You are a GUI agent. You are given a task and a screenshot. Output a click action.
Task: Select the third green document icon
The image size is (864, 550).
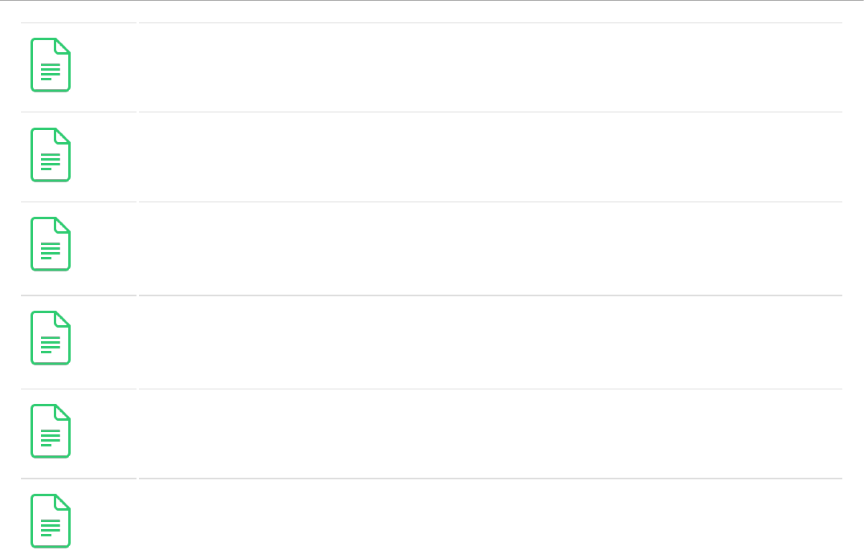click(x=51, y=244)
